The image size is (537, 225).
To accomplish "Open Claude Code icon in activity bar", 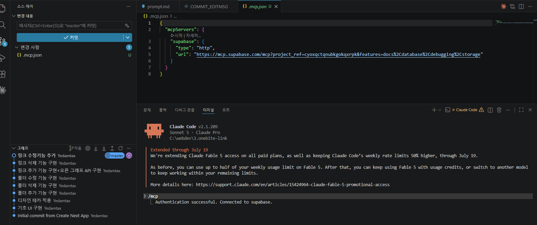I will (x=3, y=90).
